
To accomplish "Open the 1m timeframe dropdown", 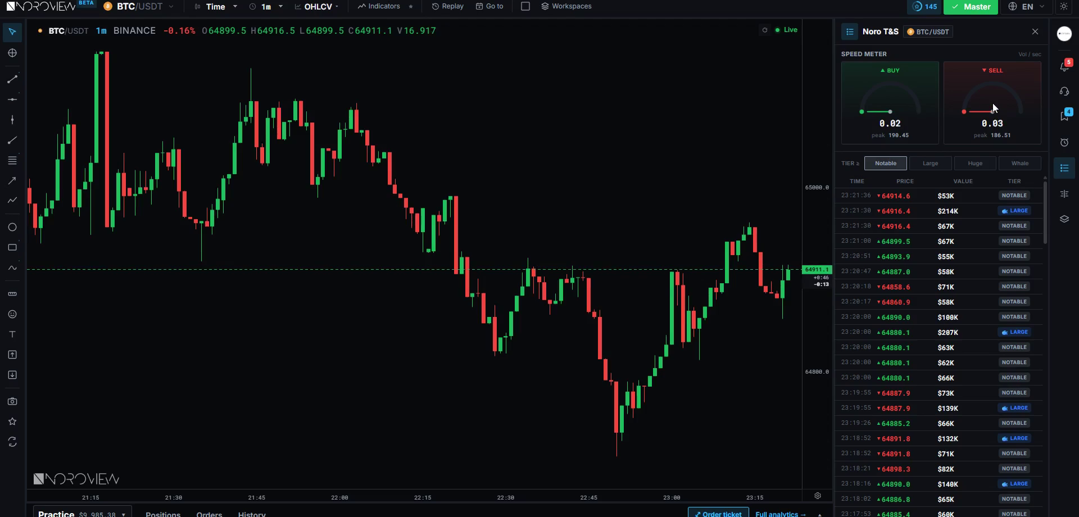I will [x=266, y=7].
